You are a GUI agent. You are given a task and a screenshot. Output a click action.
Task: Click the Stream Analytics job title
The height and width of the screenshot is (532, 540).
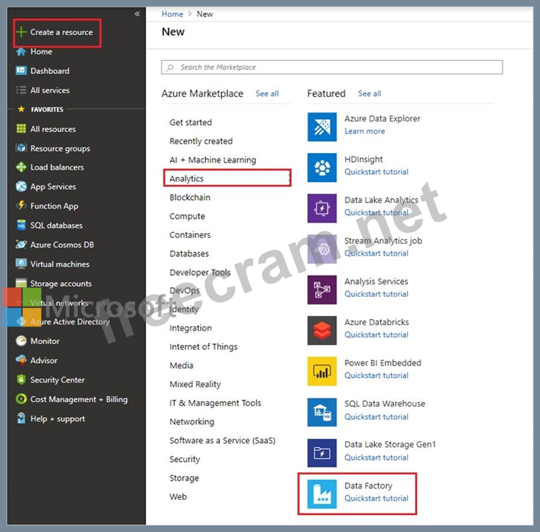[383, 240]
